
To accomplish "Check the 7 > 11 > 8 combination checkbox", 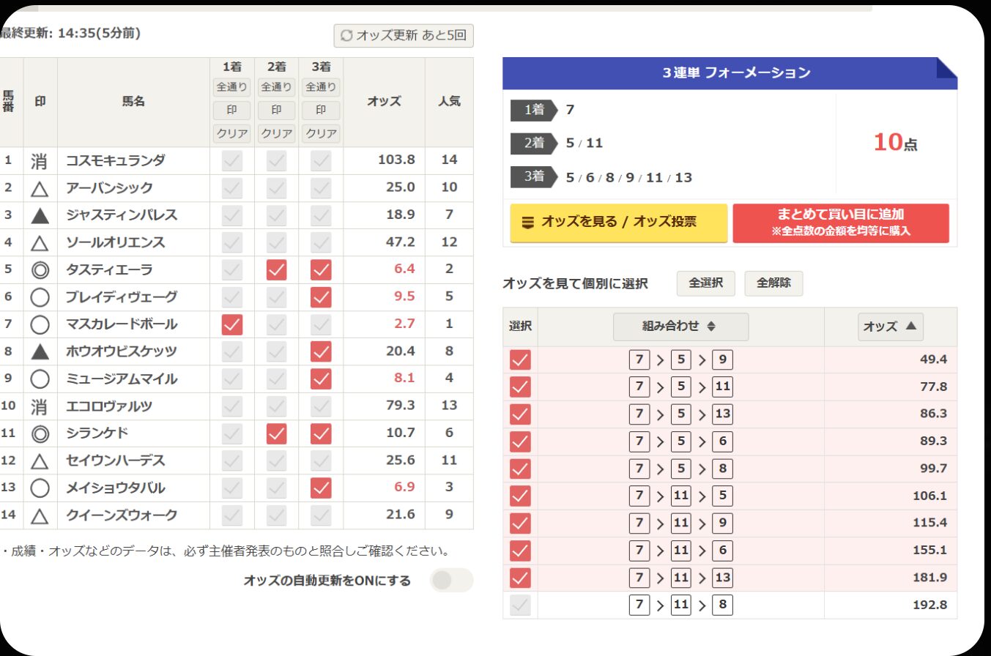I will tap(520, 605).
